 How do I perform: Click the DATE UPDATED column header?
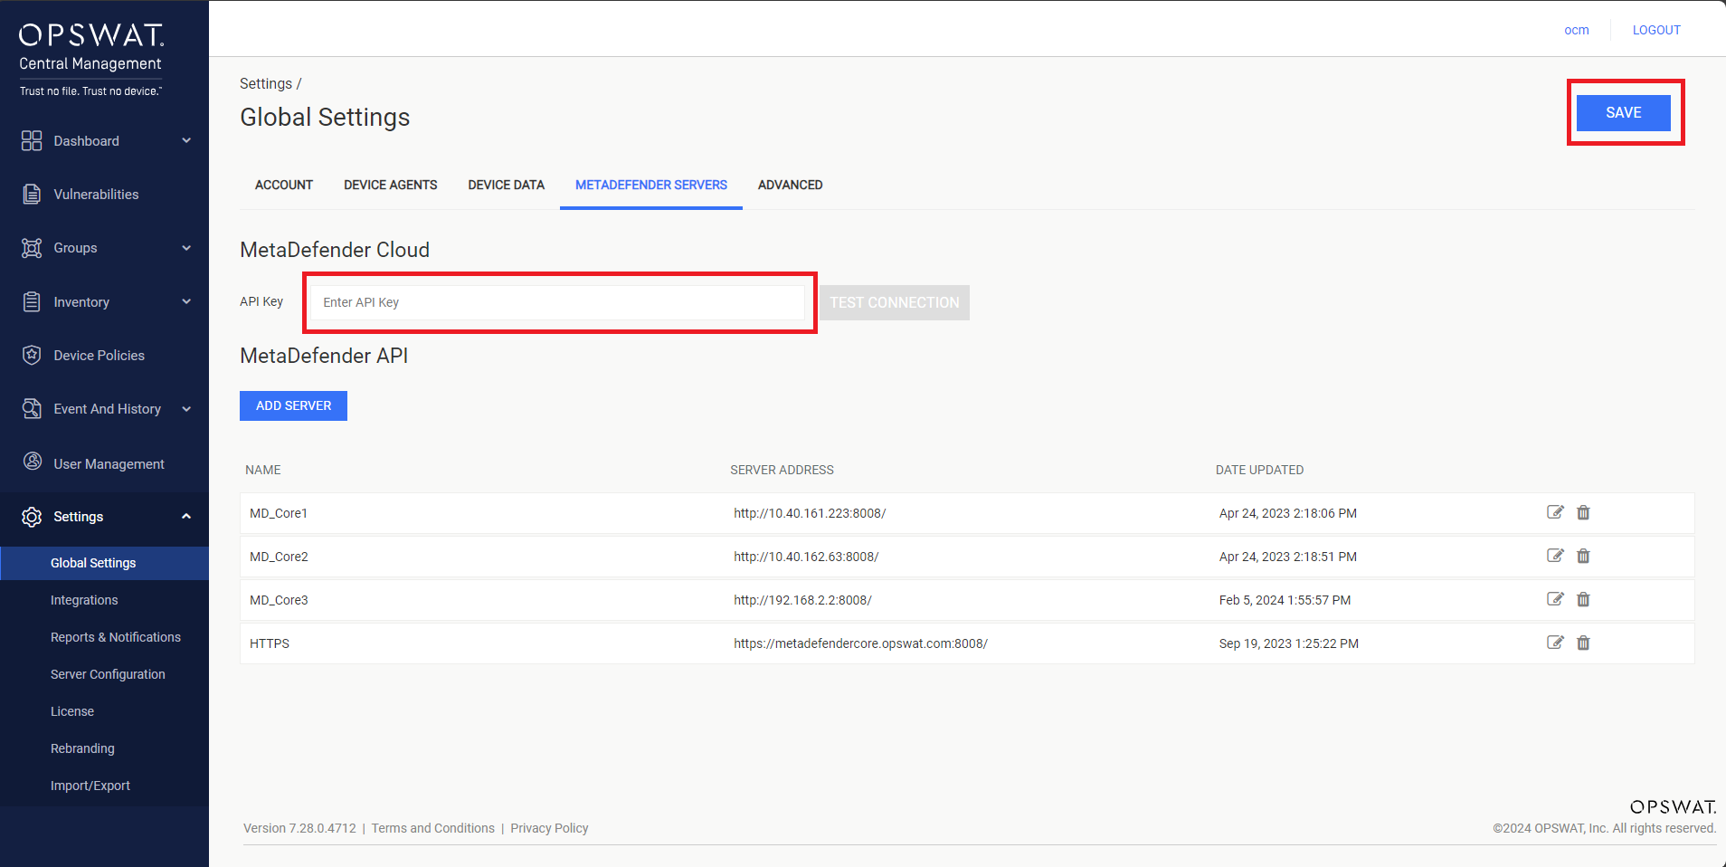[x=1259, y=470]
